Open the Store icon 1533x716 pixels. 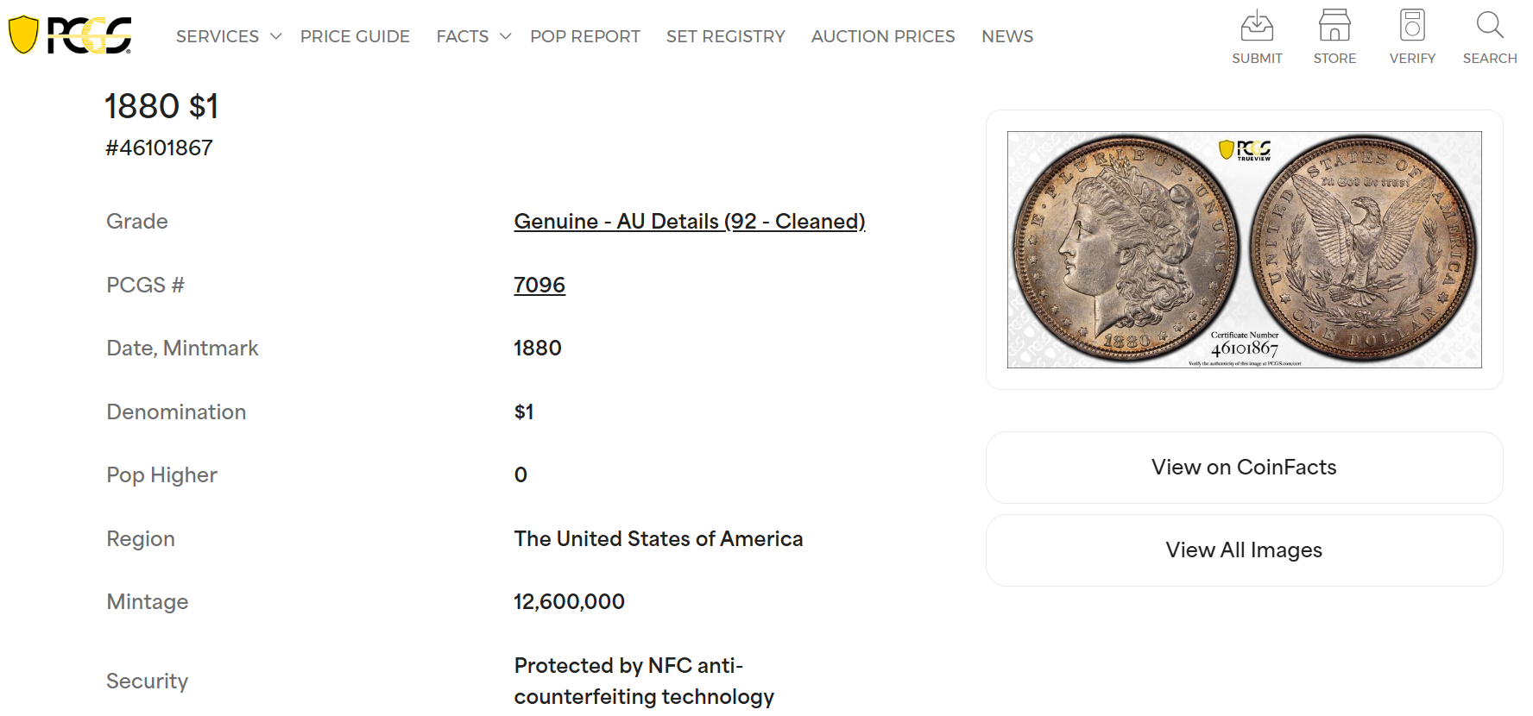click(1334, 26)
